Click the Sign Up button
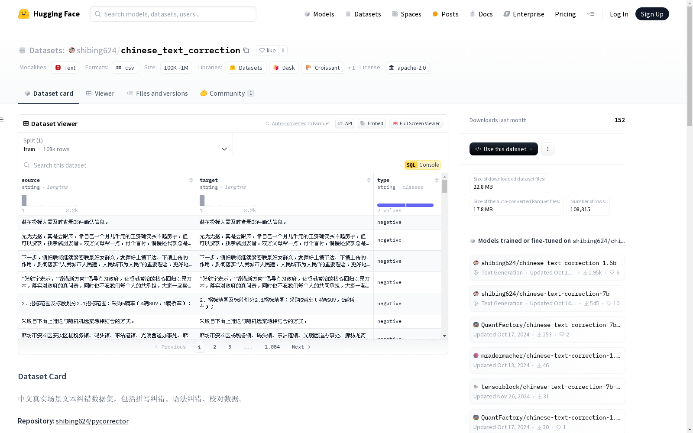Image resolution: width=693 pixels, height=433 pixels. point(652,14)
